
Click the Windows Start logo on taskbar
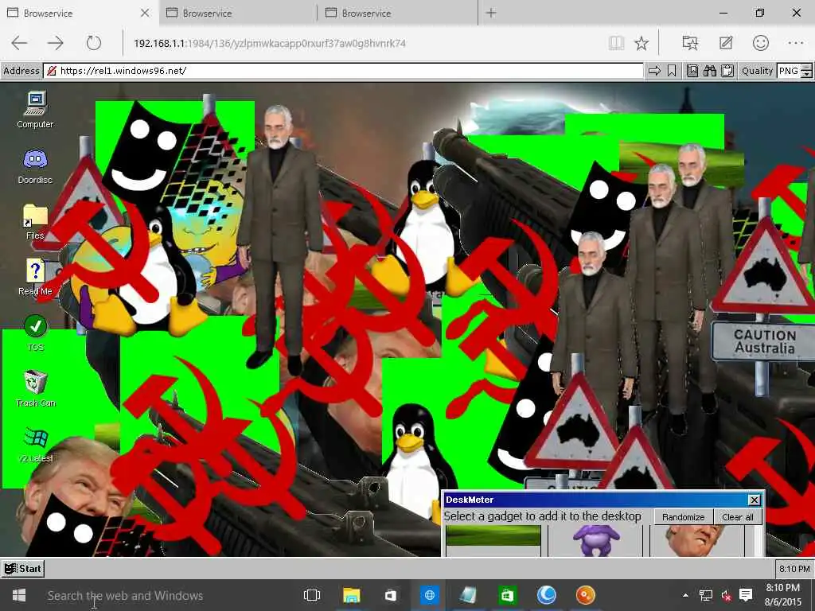pos(19,595)
